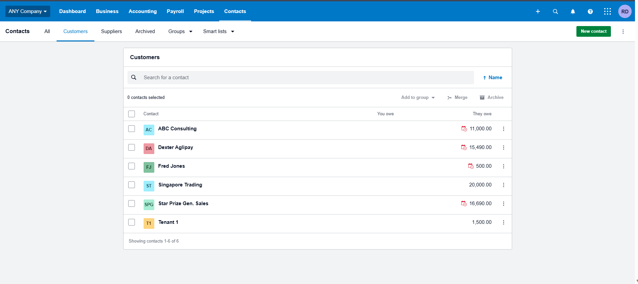638x284 pixels.
Task: Click the search icon in contact search bar
Action: [x=134, y=78]
